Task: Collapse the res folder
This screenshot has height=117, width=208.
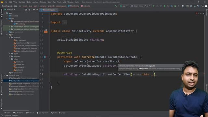Action: (7, 35)
